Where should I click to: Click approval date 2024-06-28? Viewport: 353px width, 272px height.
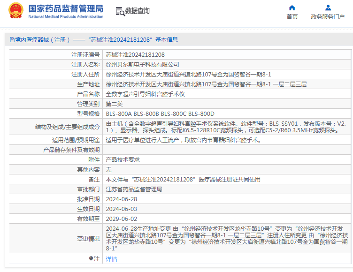[x=121, y=199]
